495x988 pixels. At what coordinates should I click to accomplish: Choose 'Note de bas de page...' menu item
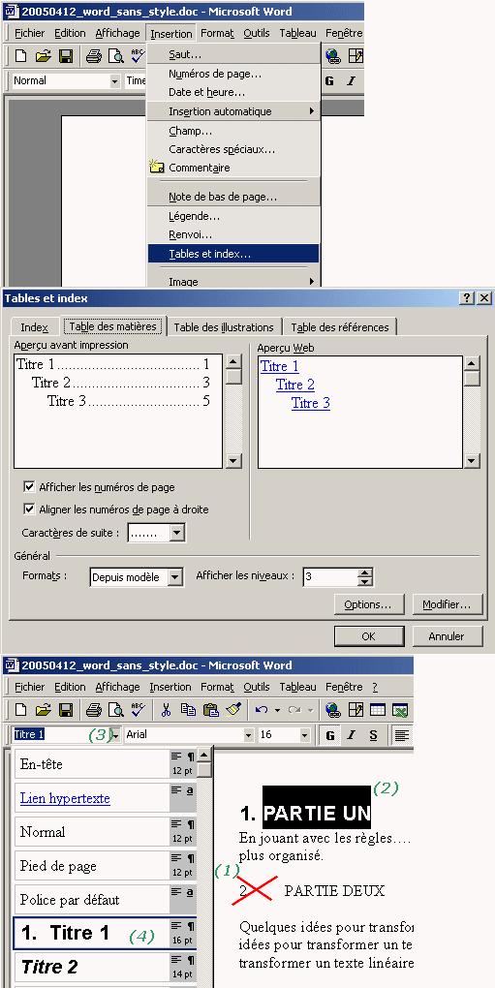click(x=233, y=197)
